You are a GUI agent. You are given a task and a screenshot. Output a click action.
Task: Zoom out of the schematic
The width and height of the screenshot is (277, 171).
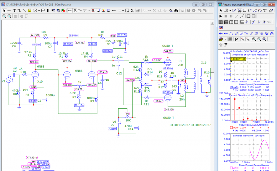click(x=9, y=16)
